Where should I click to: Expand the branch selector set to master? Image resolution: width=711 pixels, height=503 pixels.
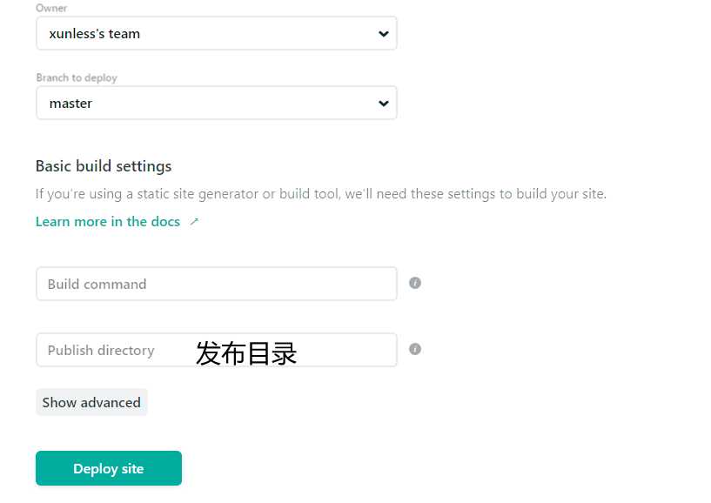216,103
